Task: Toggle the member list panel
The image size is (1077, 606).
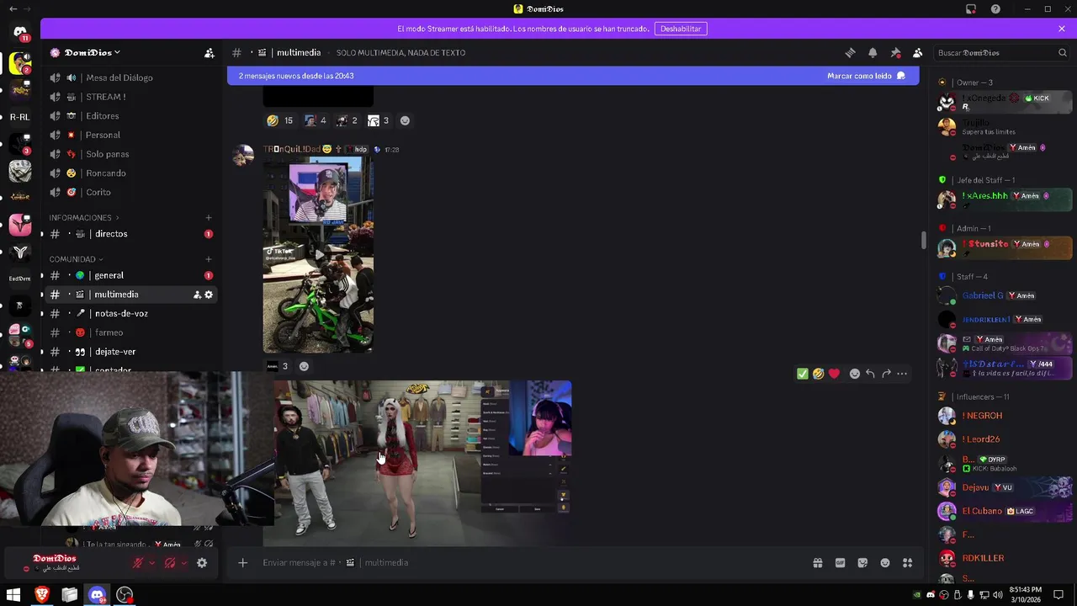Action: point(918,52)
